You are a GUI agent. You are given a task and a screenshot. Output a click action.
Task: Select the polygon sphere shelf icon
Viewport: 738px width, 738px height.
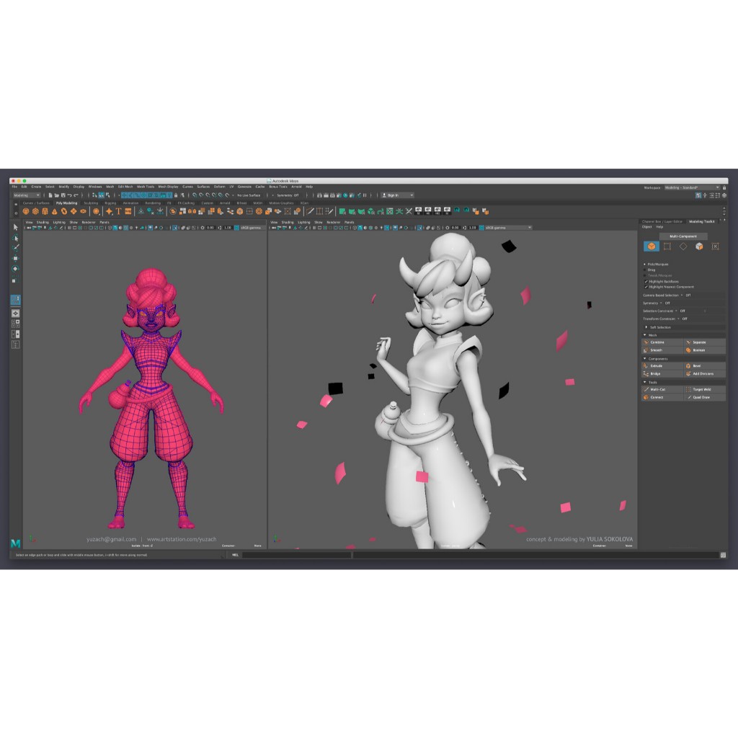coord(26,211)
